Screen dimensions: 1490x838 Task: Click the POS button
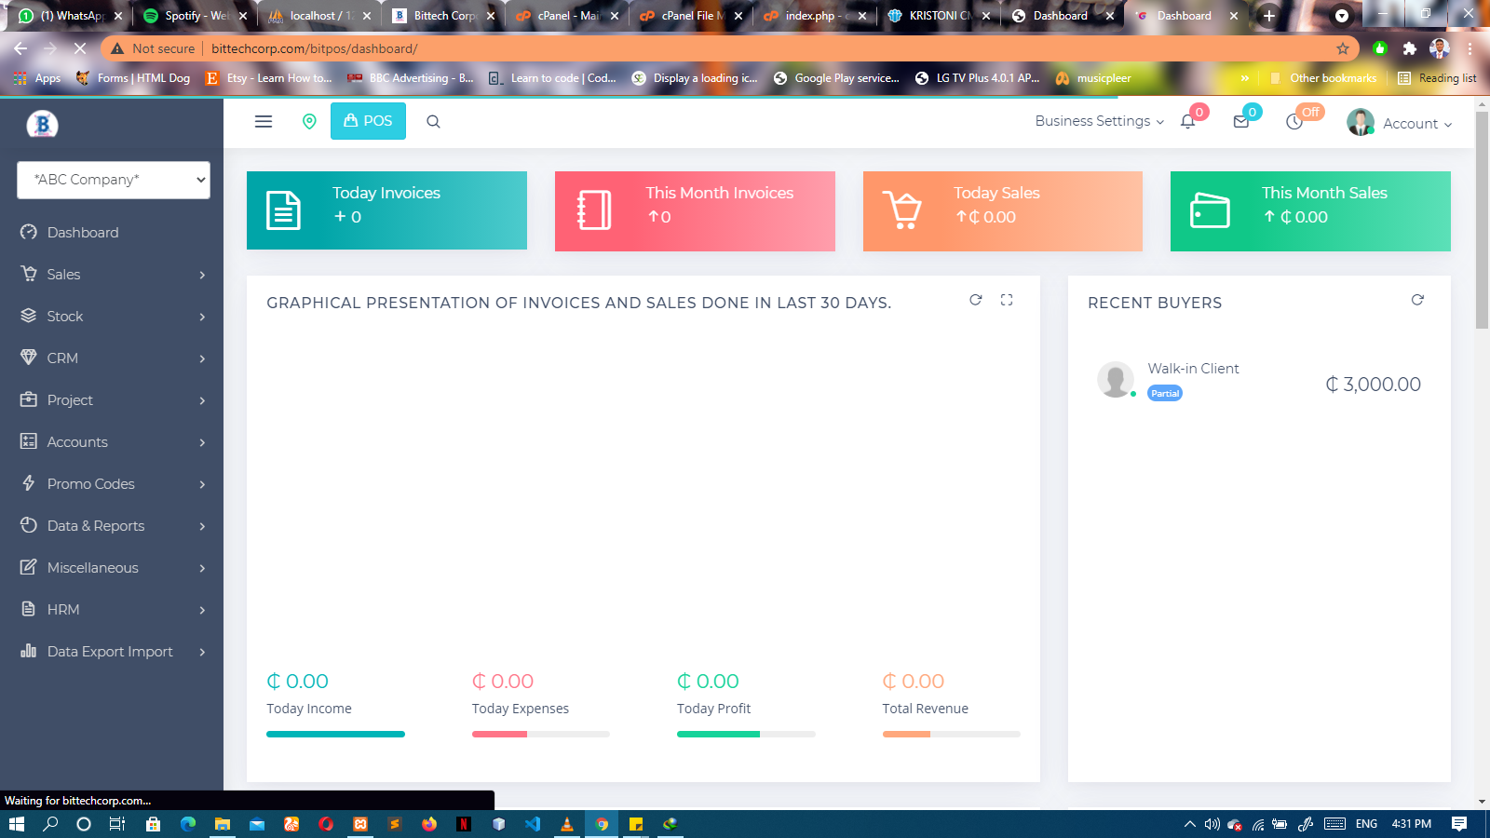(x=368, y=121)
